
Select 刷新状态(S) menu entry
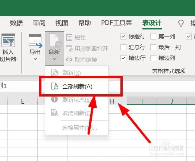77,100
